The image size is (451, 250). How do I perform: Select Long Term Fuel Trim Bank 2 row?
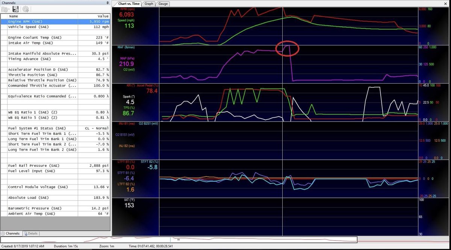click(x=56, y=150)
